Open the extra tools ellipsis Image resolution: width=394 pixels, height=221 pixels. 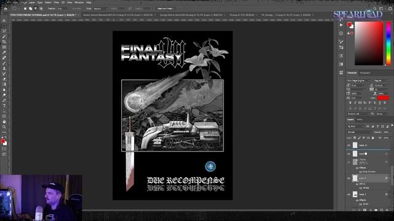(x=4, y=132)
